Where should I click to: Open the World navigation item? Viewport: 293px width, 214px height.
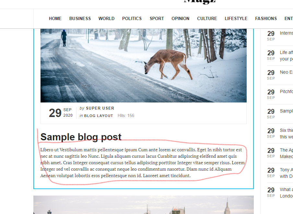pyautogui.click(x=107, y=19)
